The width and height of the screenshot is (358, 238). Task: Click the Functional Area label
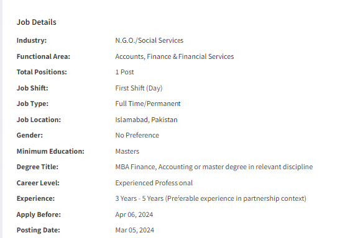point(44,56)
